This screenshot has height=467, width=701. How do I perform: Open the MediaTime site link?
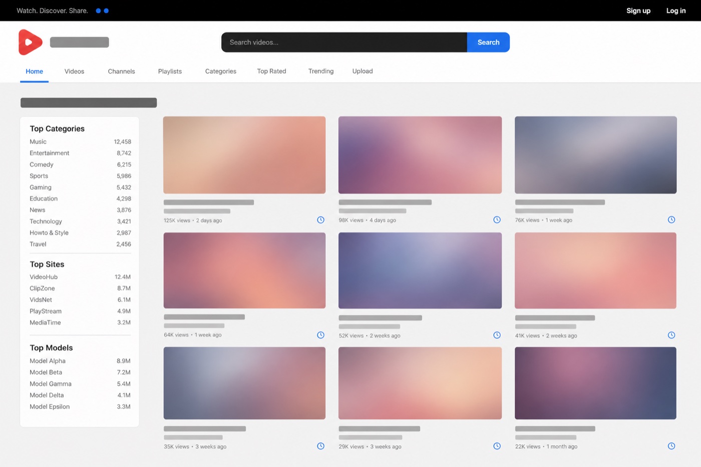pyautogui.click(x=45, y=323)
